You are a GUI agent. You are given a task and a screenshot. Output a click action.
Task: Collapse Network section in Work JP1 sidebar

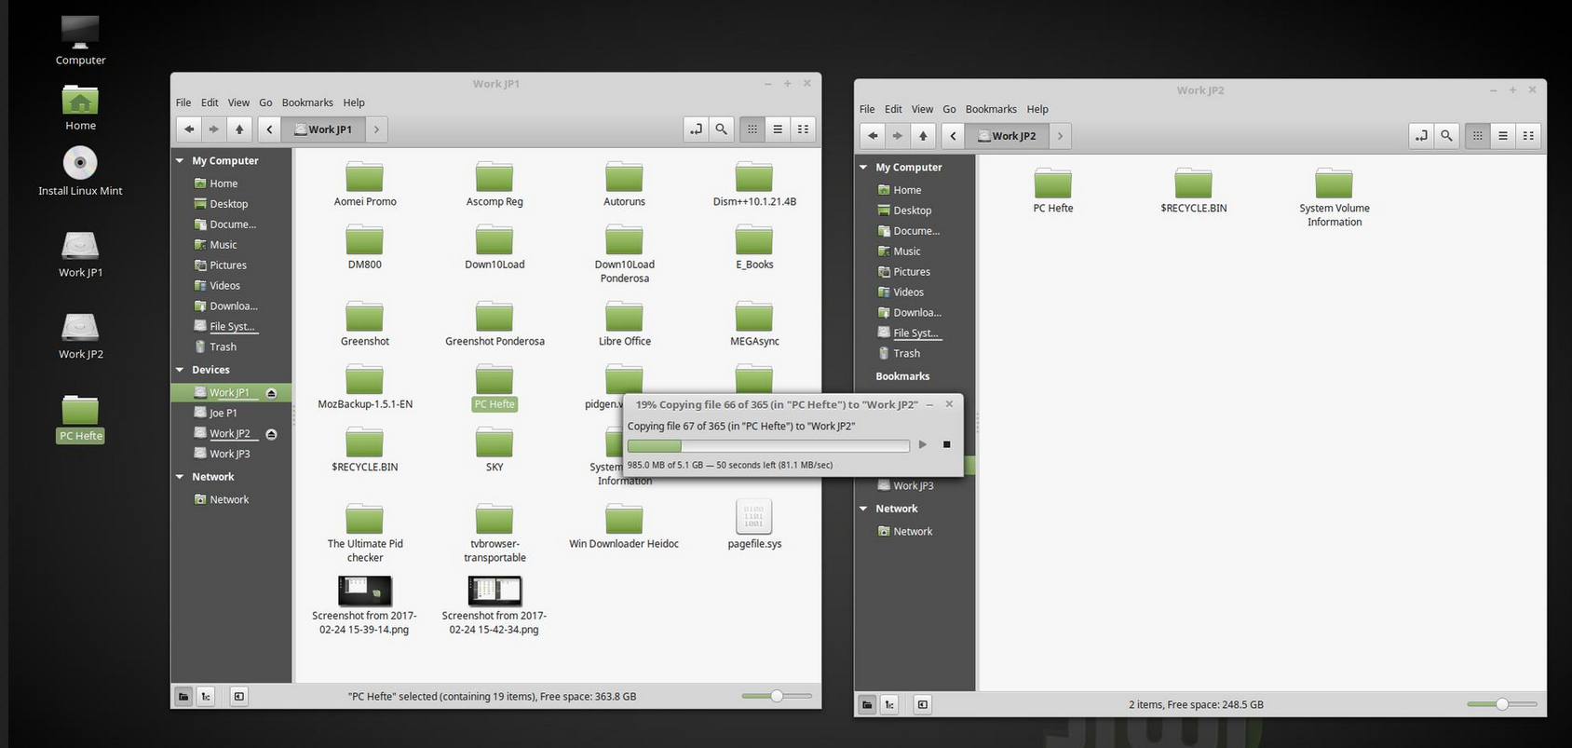[180, 477]
